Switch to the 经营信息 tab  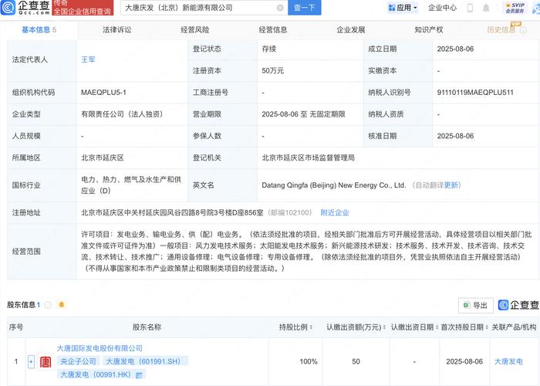(x=273, y=30)
